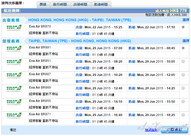Click the Eva Air BR855 flight name

tap(40, 101)
